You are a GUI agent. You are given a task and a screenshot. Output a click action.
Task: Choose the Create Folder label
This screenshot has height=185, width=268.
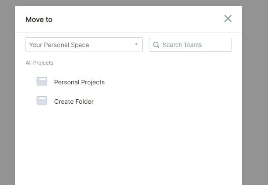click(74, 102)
